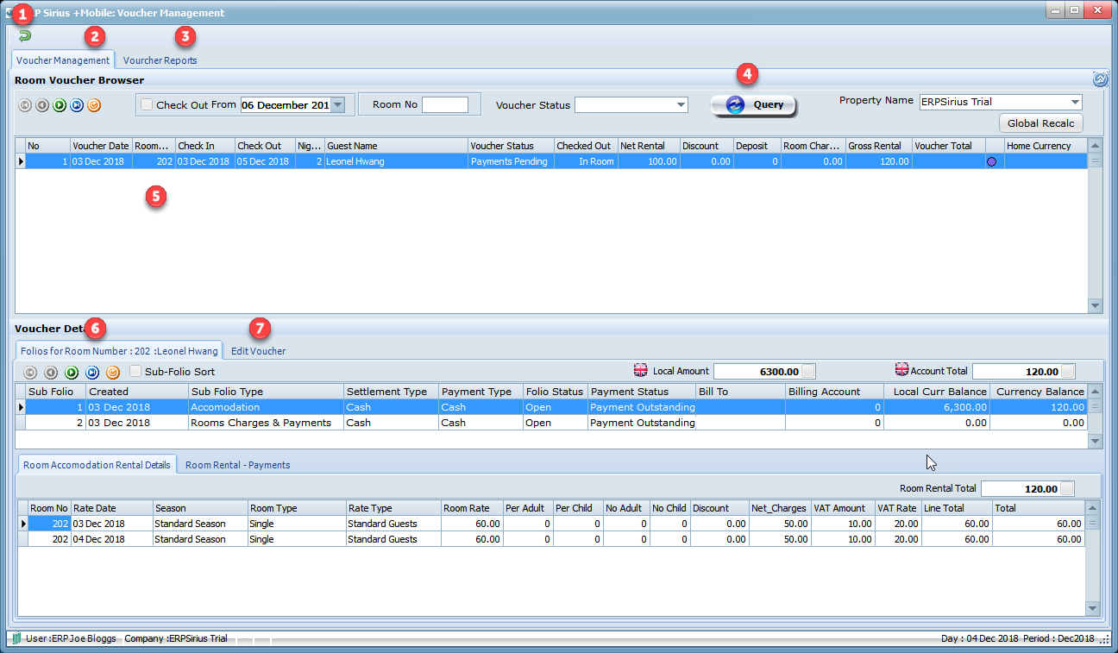
Task: Click the Payment Status column header
Action: 642,392
